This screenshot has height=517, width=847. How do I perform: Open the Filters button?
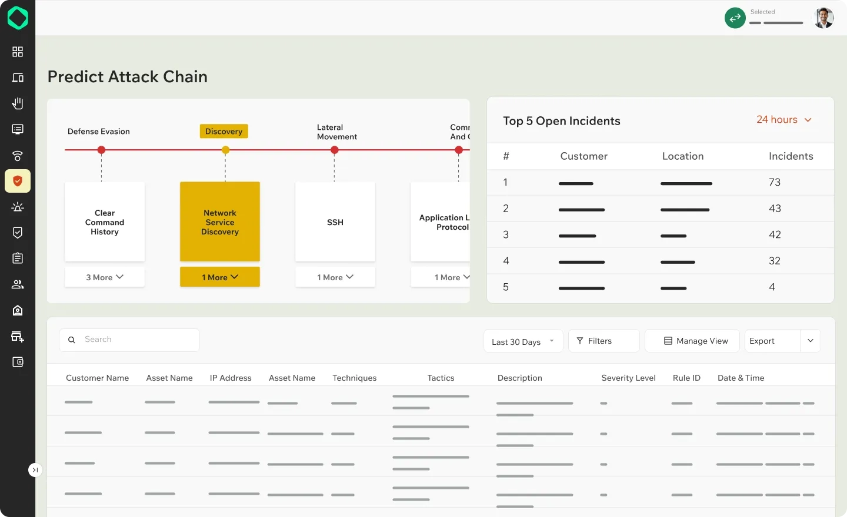[x=604, y=341]
